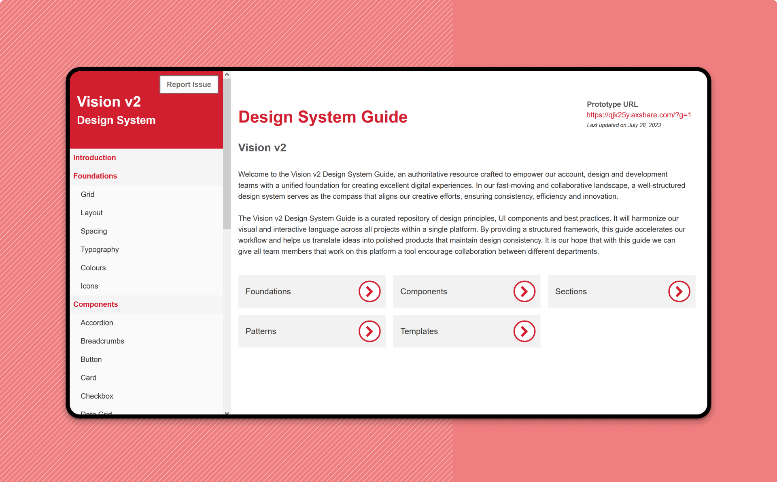Click the Templates card arrow icon
This screenshot has width=777, height=482.
tap(524, 331)
